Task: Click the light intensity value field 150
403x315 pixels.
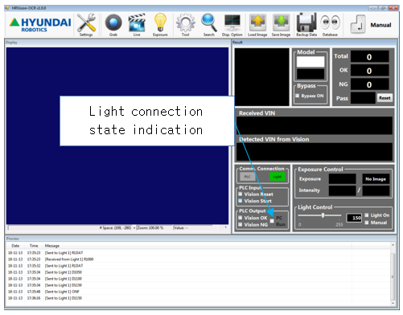Action: 354,218
